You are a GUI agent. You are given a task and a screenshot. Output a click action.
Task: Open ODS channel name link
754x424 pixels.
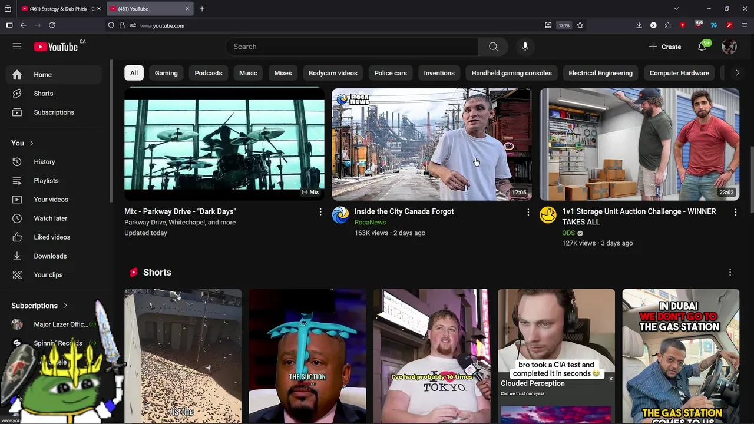[x=568, y=233]
